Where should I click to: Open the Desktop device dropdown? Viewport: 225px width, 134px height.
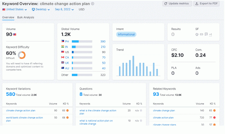click(x=41, y=9)
